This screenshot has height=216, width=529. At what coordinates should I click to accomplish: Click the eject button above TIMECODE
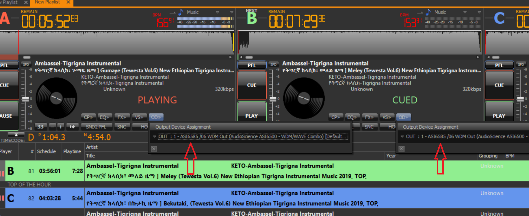16,135
